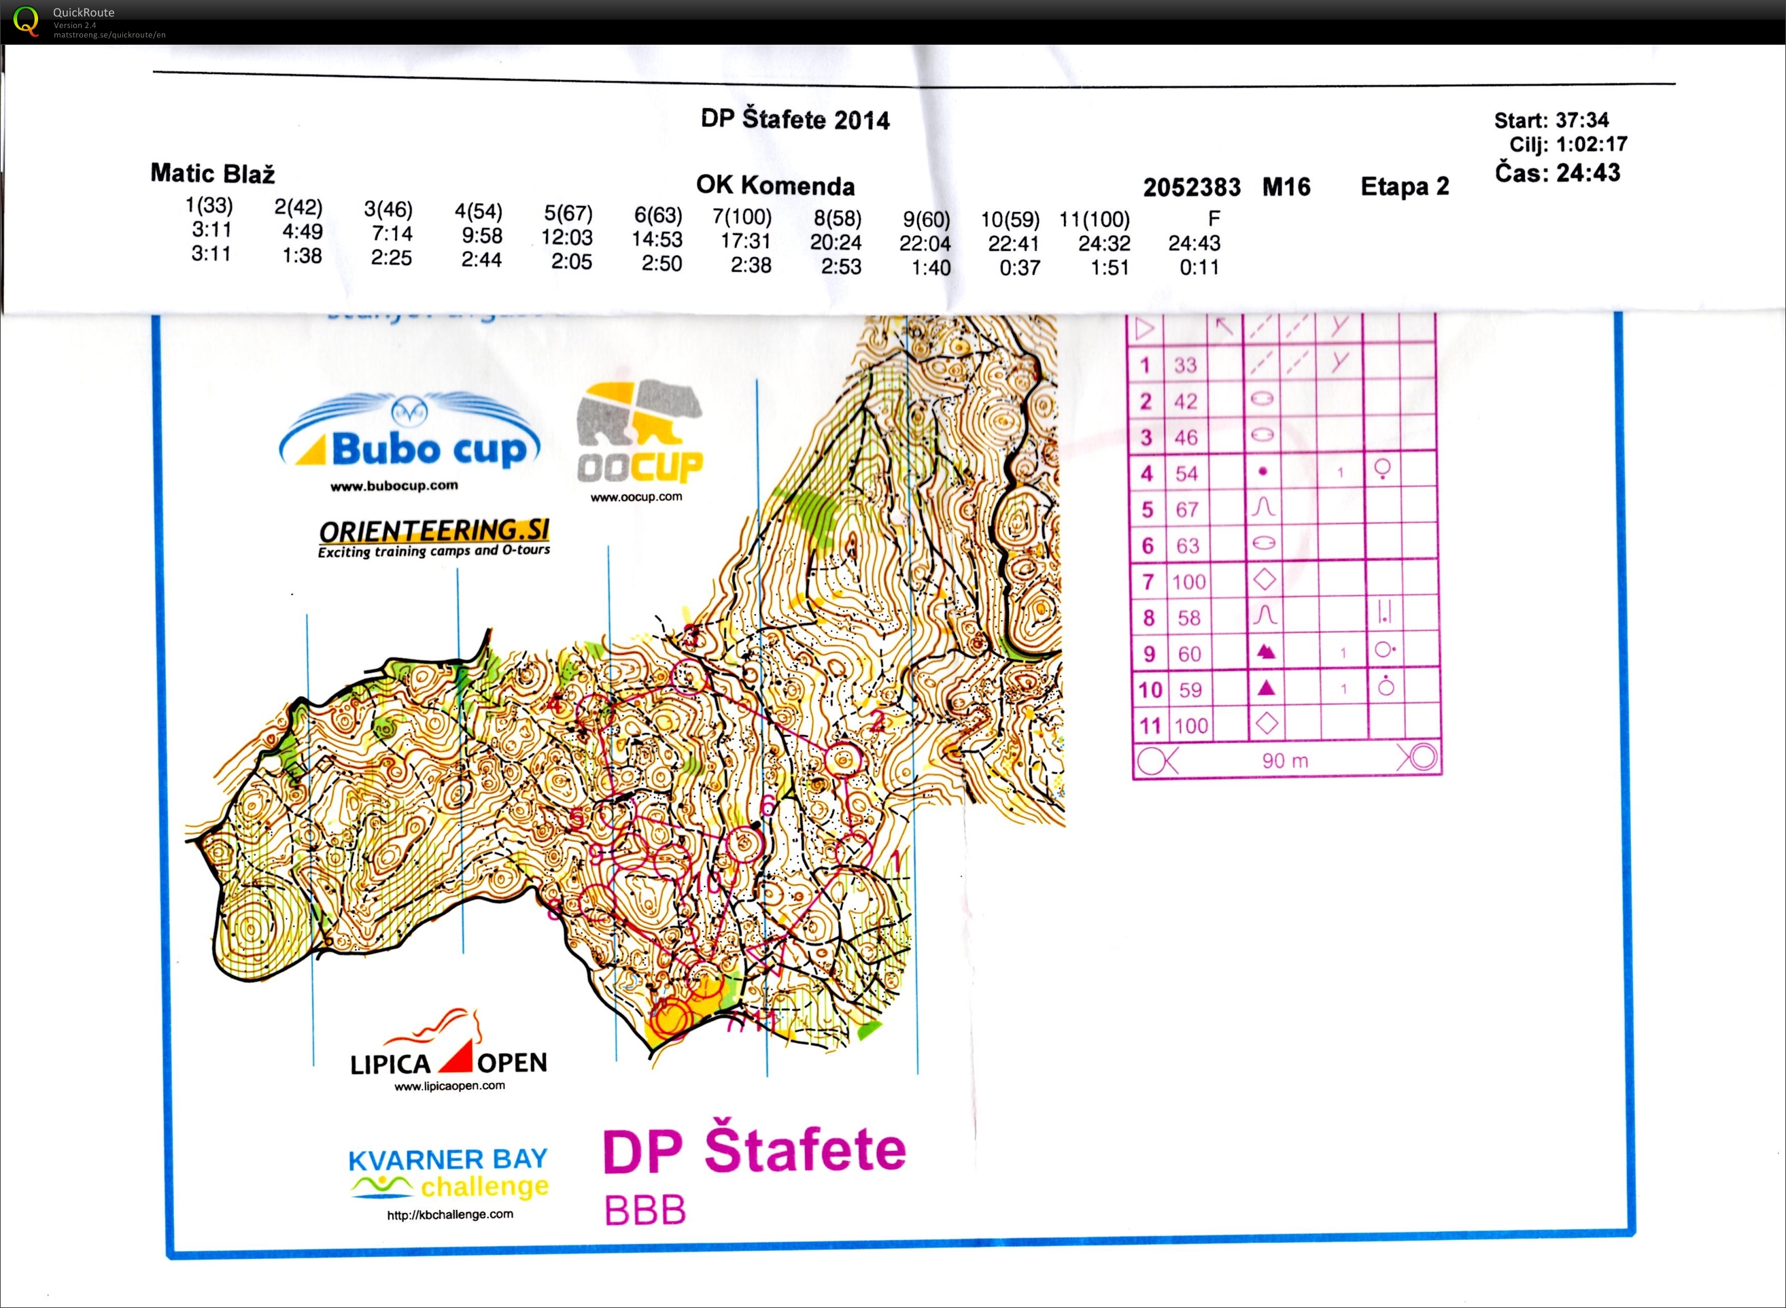The width and height of the screenshot is (1786, 1308).
Task: Select the runner name 'Matic Blaž'
Action: [212, 173]
